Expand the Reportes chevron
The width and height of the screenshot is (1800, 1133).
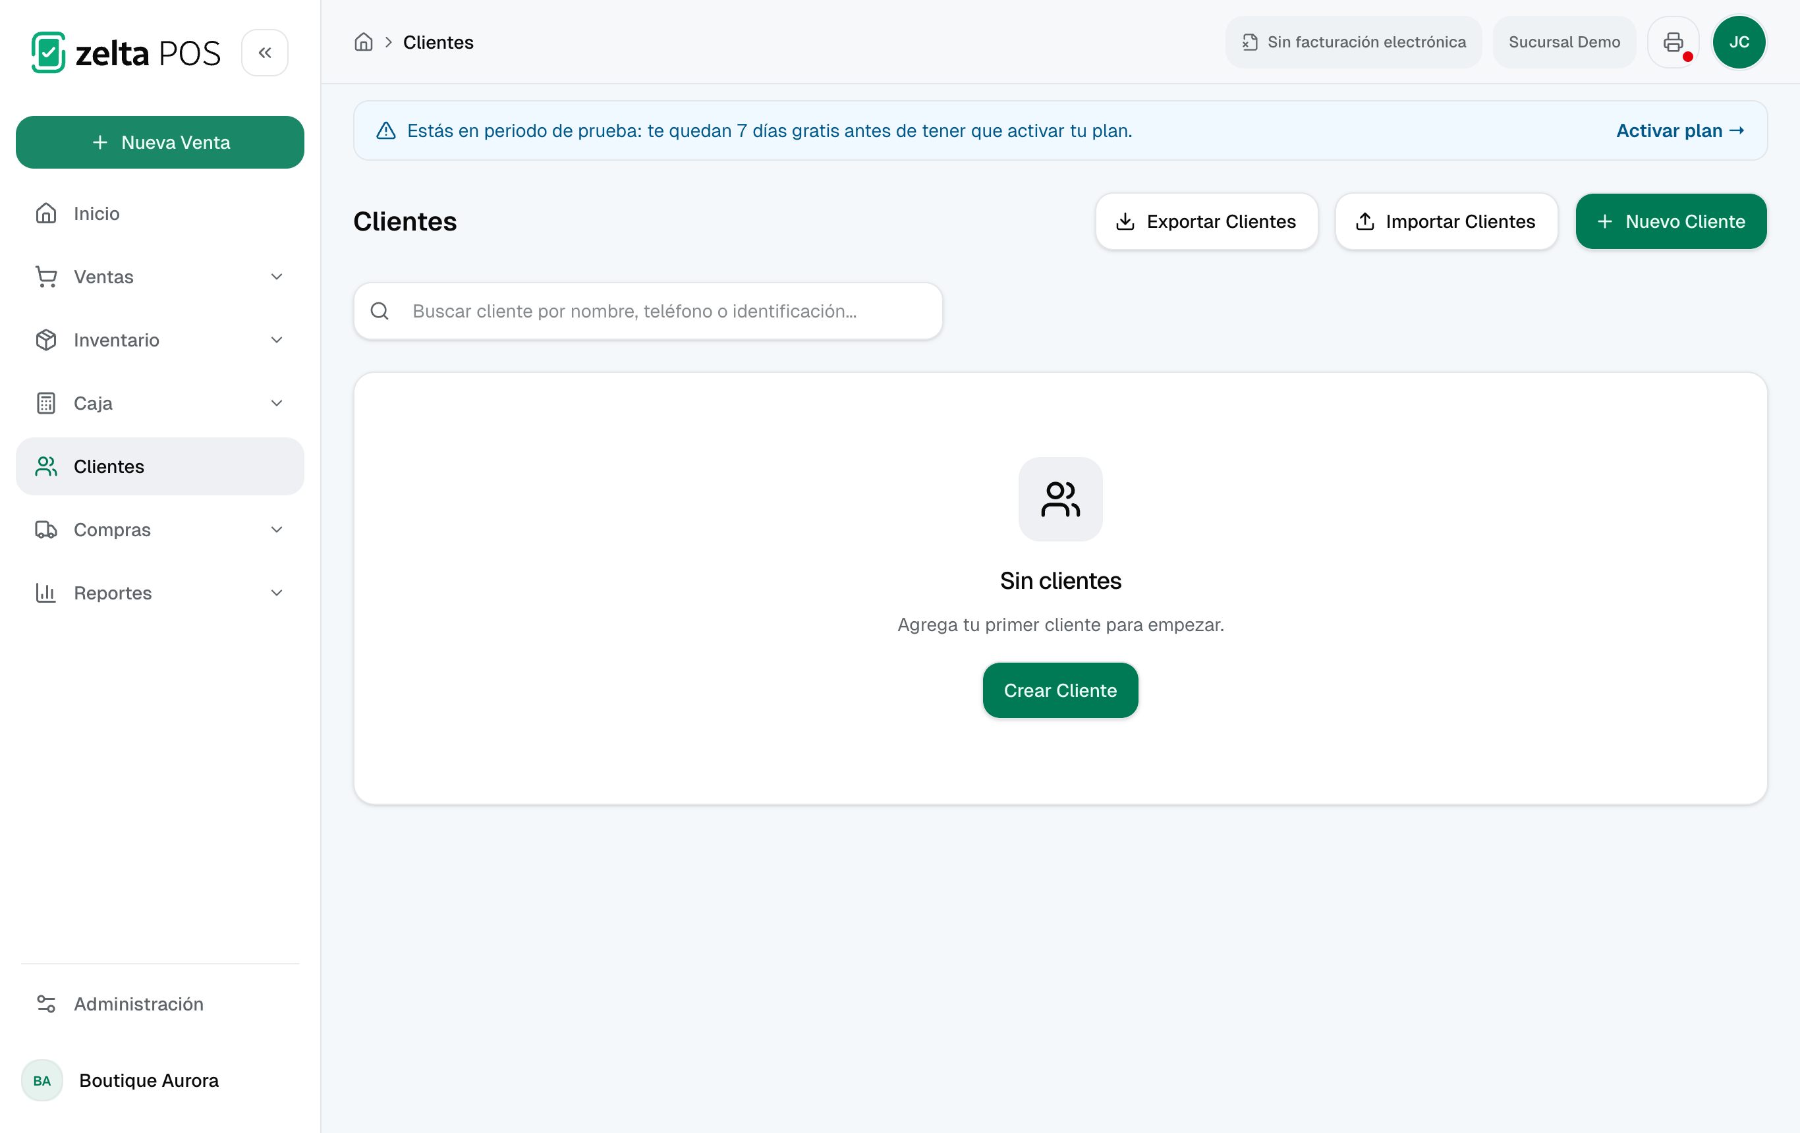(277, 594)
